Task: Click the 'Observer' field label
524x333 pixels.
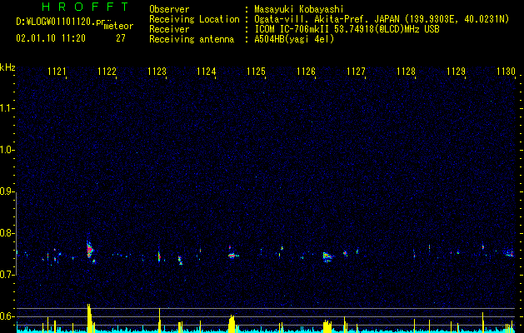Action: tap(169, 9)
